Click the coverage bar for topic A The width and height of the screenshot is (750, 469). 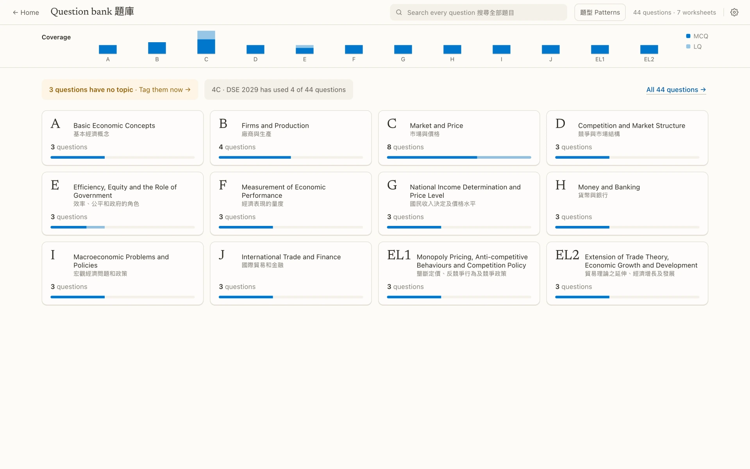click(108, 50)
